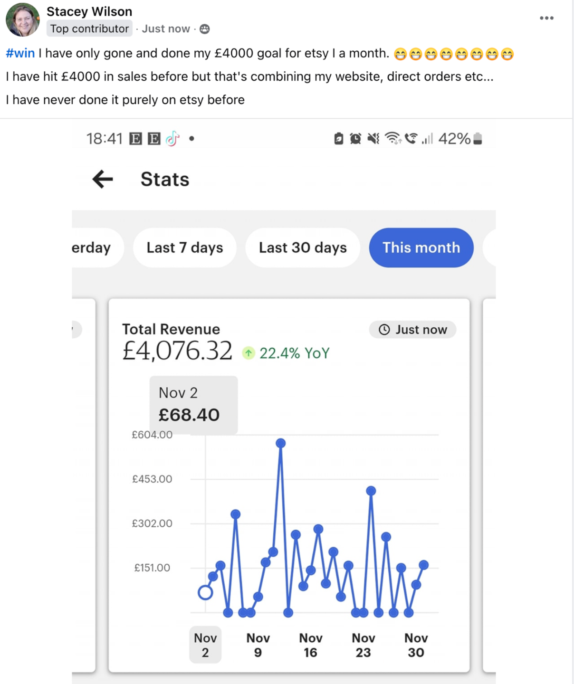Click the partially visible yesterday tab
The width and height of the screenshot is (574, 684).
point(93,247)
